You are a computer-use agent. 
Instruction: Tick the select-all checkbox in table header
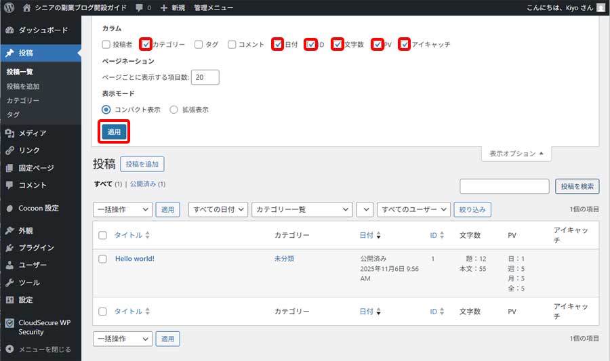pyautogui.click(x=102, y=235)
